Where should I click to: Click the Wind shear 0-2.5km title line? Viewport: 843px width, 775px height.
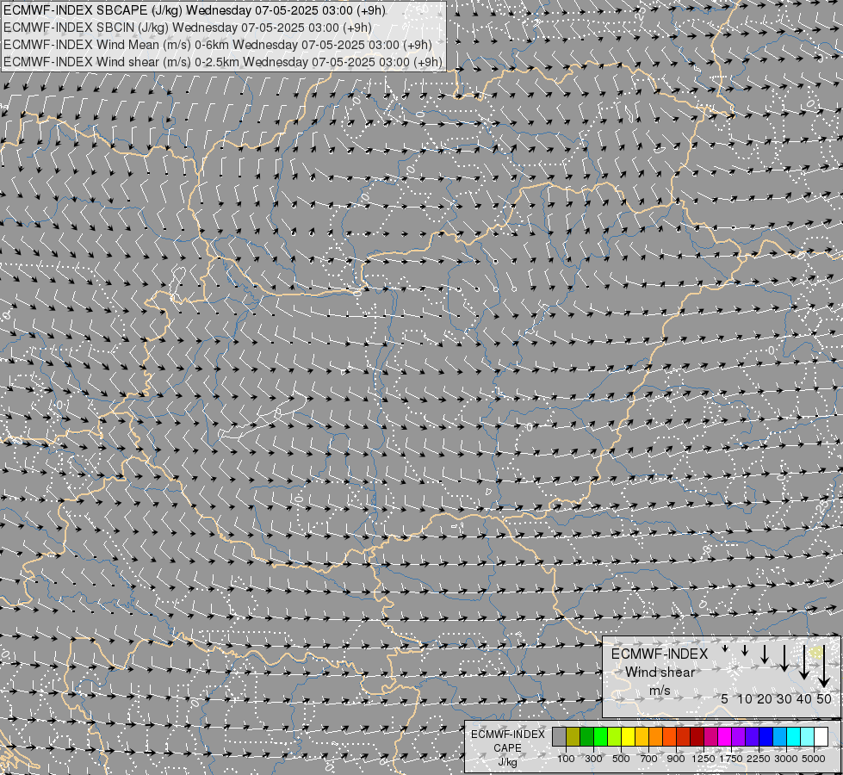pos(223,62)
